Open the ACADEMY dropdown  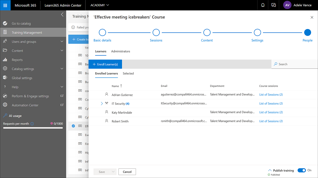click(x=99, y=5)
